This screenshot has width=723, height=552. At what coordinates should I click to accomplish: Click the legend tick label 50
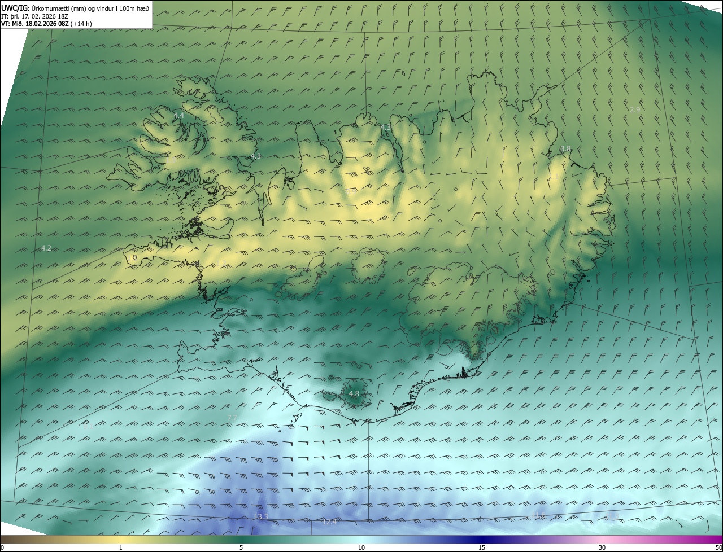[718, 547]
